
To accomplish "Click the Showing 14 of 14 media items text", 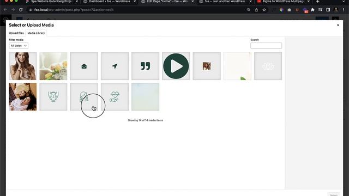I will pyautogui.click(x=146, y=120).
